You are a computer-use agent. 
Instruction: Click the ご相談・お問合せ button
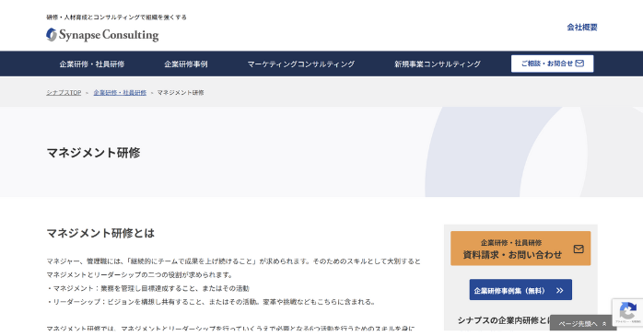tap(552, 64)
